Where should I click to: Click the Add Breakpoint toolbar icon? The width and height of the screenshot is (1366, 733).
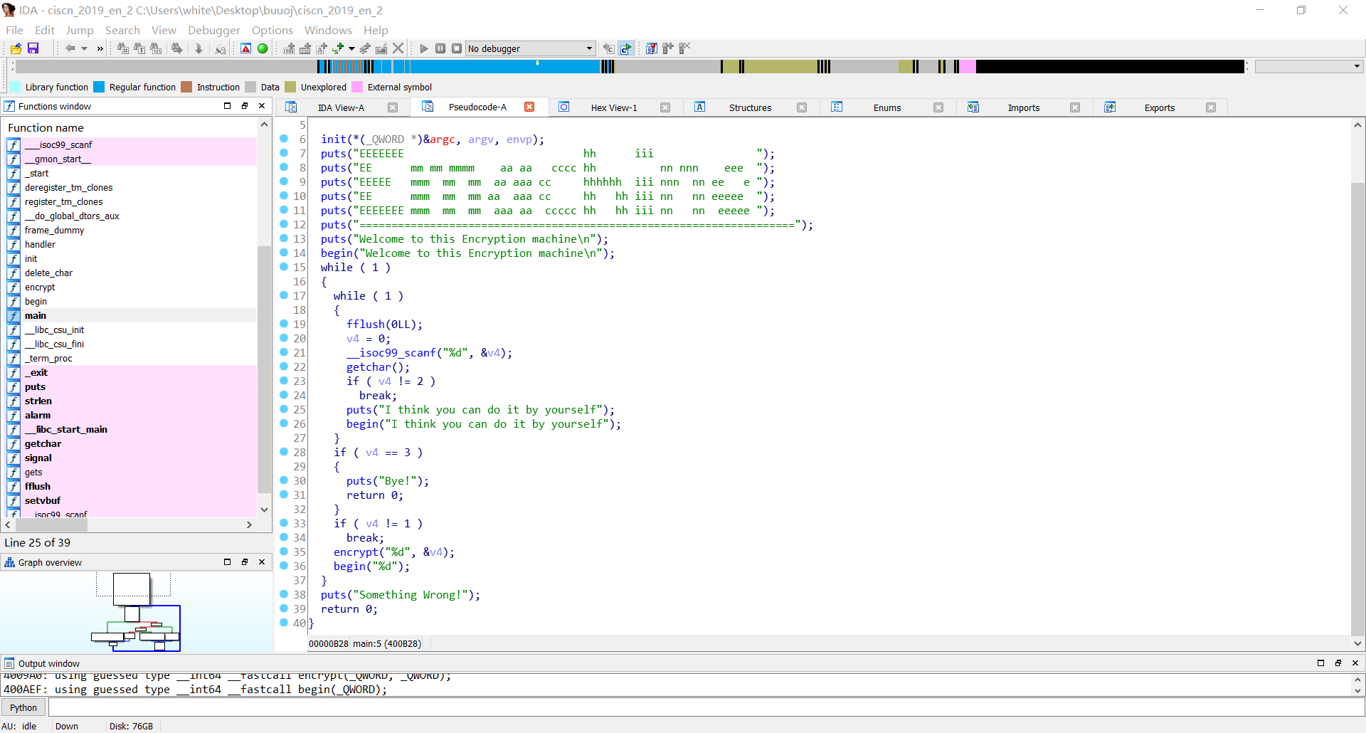tap(667, 48)
